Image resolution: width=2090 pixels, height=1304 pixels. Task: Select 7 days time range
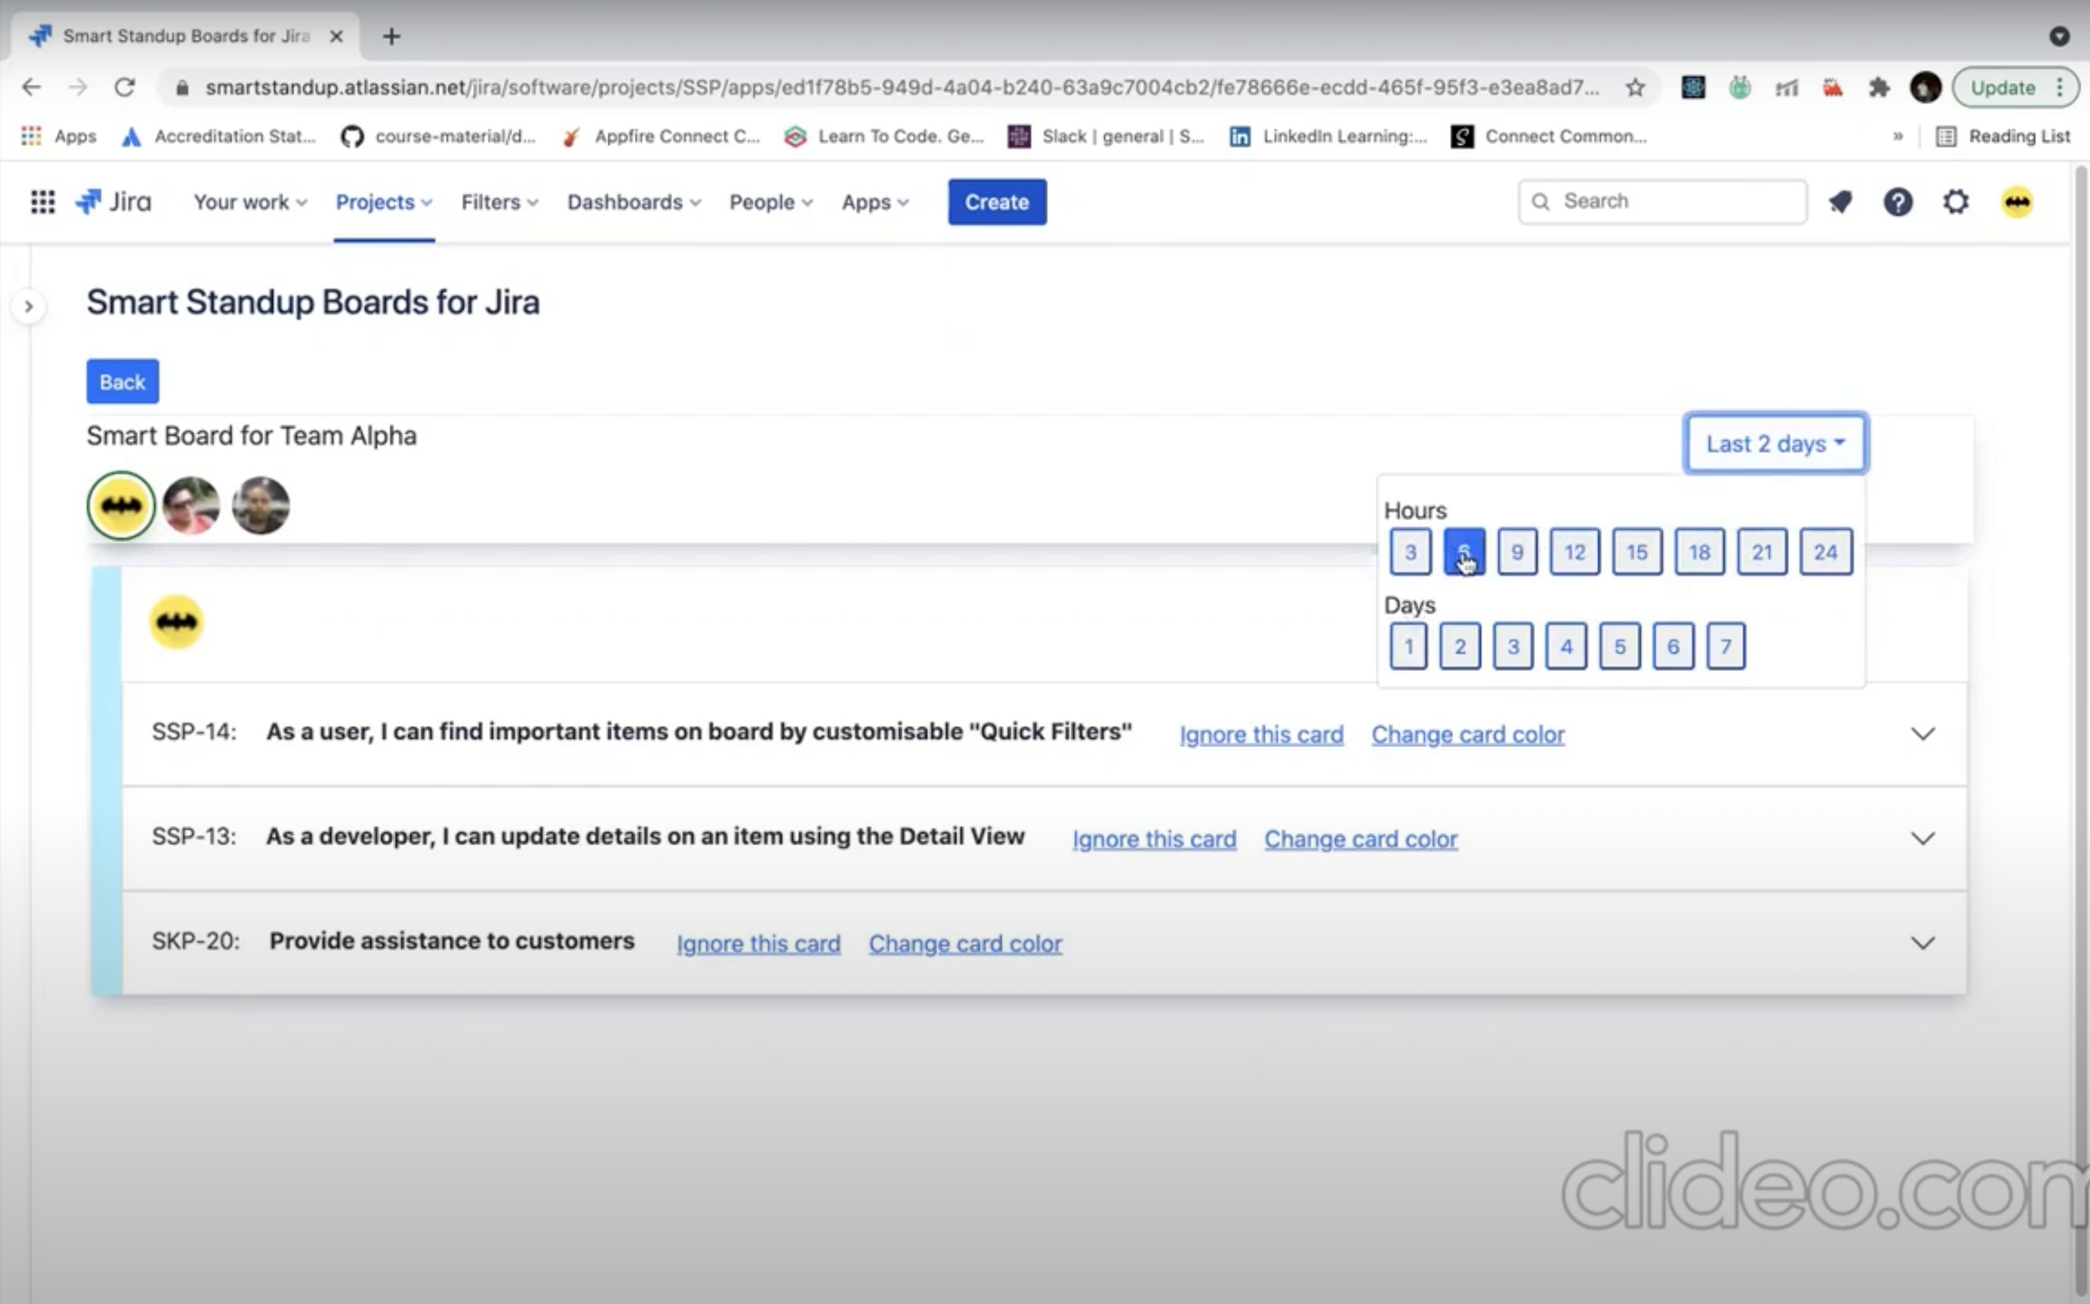click(x=1725, y=646)
